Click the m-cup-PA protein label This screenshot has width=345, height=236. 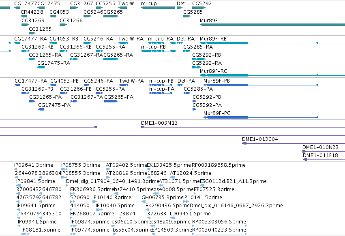[x=162, y=89]
